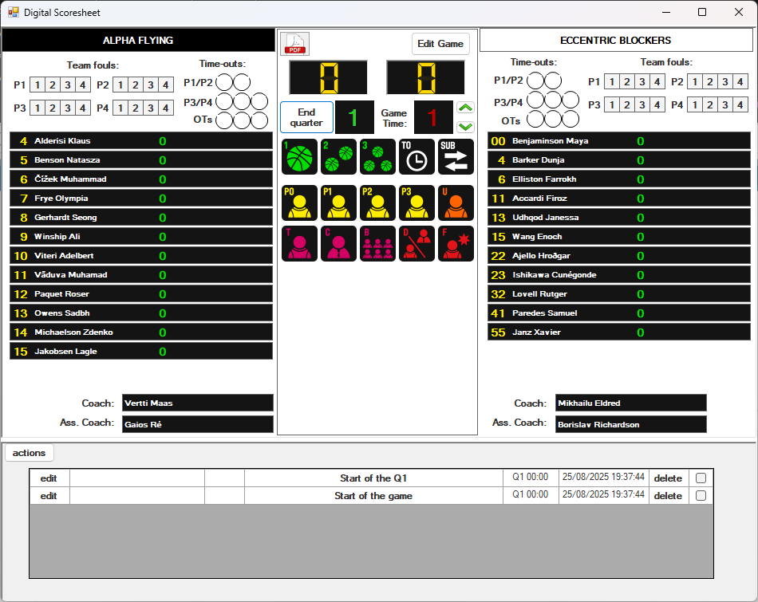Image resolution: width=758 pixels, height=602 pixels.
Task: Select the F fight foul icon
Action: coord(456,243)
